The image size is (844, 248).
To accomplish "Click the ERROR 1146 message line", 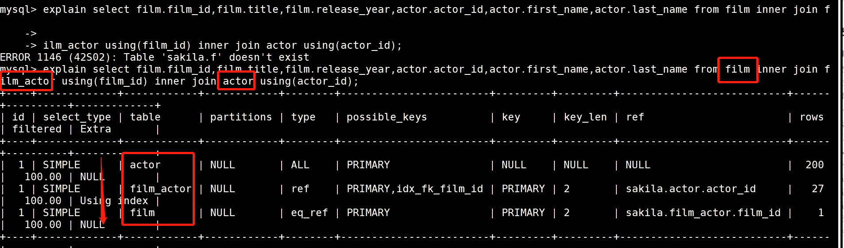I will [155, 57].
